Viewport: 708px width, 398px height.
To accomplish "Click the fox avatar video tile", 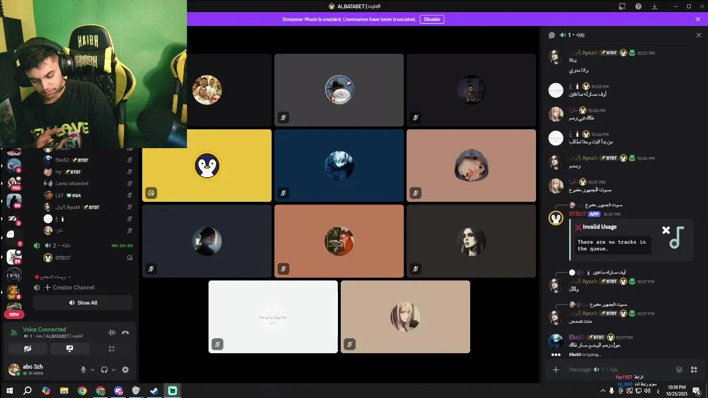I will (x=339, y=241).
